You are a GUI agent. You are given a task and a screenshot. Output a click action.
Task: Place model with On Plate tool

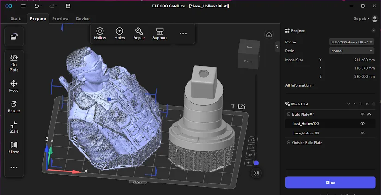tap(14, 63)
